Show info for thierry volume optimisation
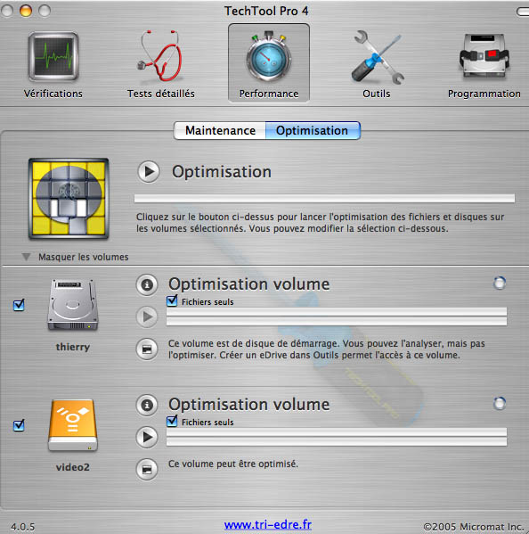Screen dimensions: 529x534 (147, 284)
